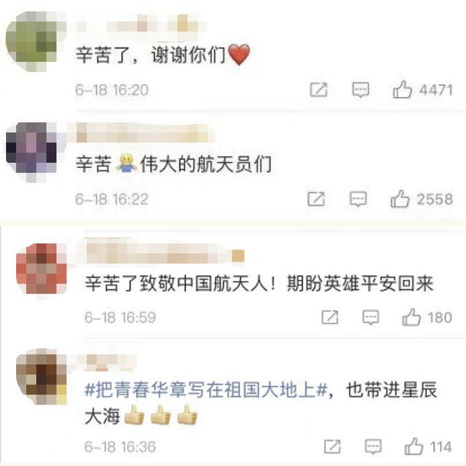Open the green avatar of first commenter
The height and width of the screenshot is (466, 466).
32,41
